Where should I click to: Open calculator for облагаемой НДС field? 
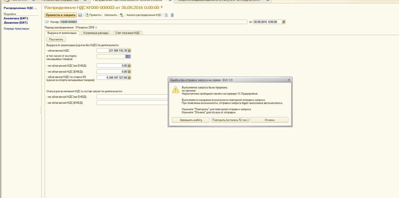click(129, 51)
